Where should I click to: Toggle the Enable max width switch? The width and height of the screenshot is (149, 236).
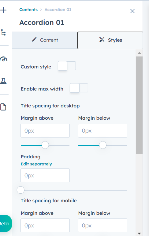coord(79,88)
